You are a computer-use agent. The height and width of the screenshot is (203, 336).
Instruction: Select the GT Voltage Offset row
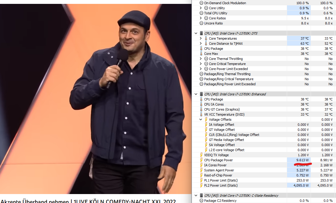click(264, 130)
